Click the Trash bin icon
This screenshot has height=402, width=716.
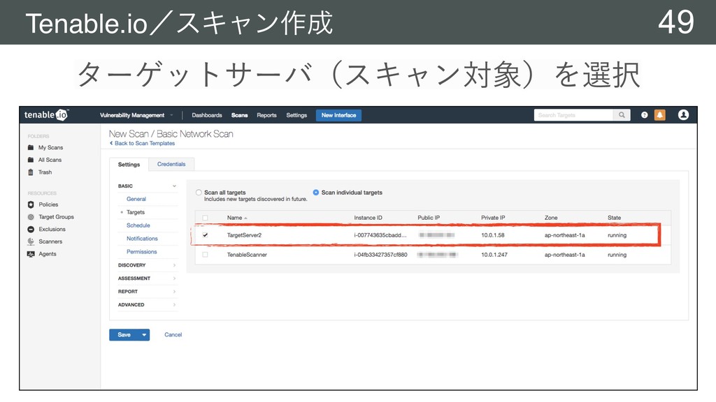[x=31, y=172]
